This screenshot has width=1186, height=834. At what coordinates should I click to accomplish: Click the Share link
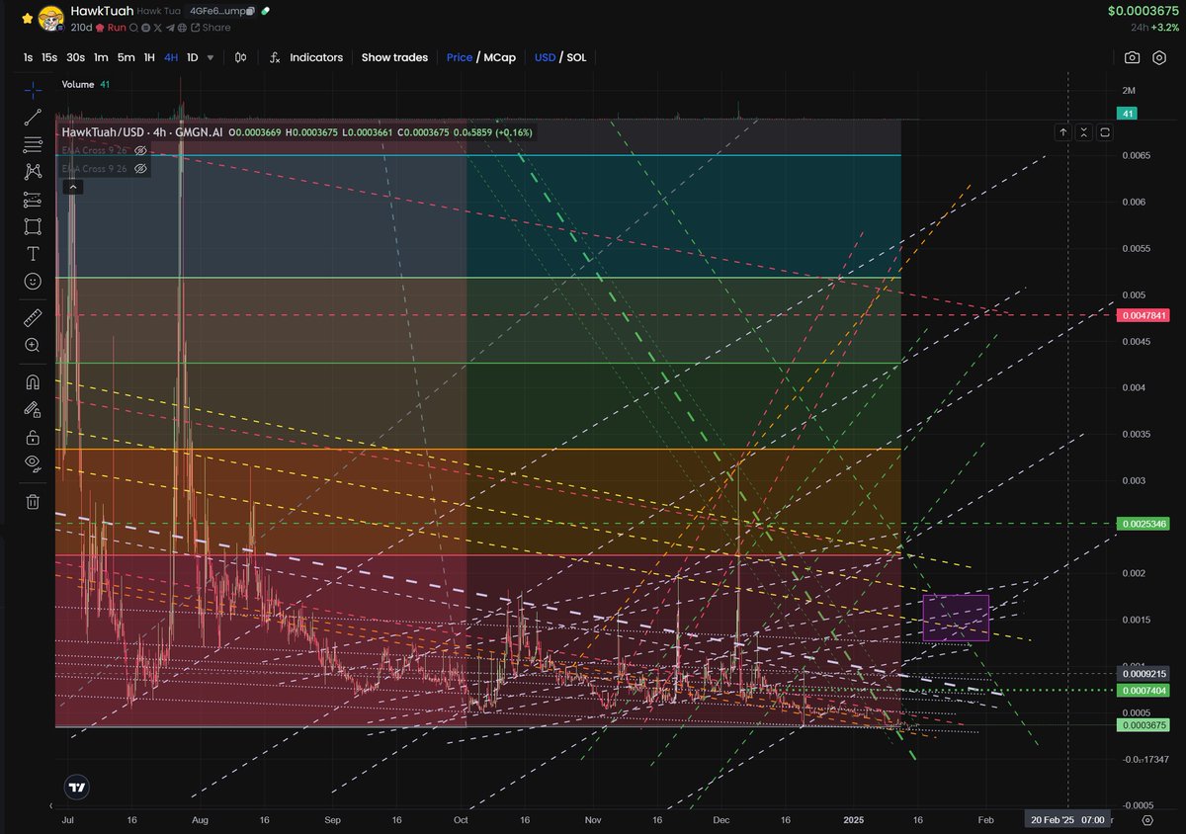[x=211, y=28]
